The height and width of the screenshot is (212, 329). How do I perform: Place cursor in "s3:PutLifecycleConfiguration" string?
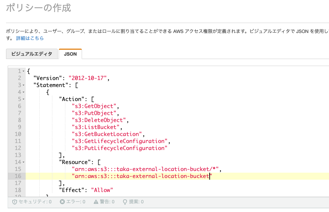pos(120,148)
